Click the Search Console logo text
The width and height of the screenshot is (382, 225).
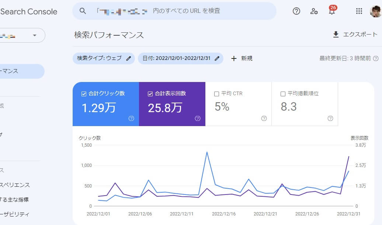(x=29, y=11)
